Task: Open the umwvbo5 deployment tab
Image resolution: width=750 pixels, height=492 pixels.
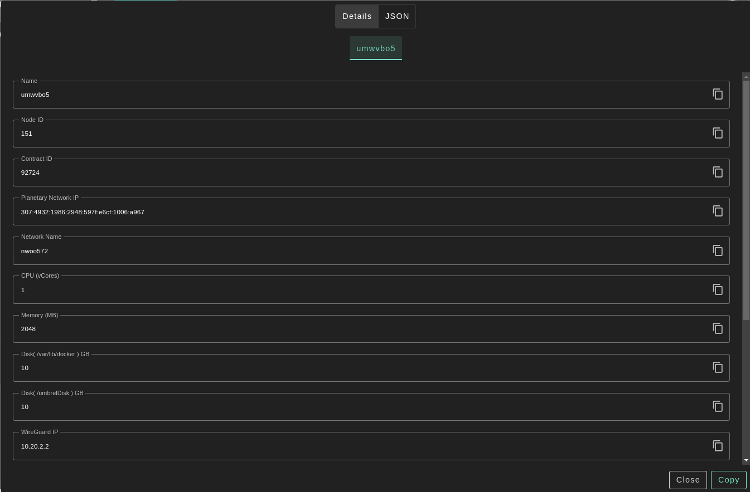Action: pos(376,48)
